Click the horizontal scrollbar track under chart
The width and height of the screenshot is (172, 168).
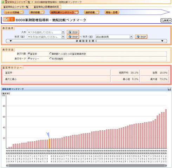(x=86, y=166)
